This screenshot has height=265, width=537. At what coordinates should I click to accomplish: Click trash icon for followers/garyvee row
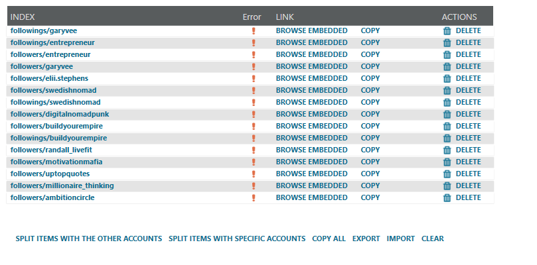(447, 67)
